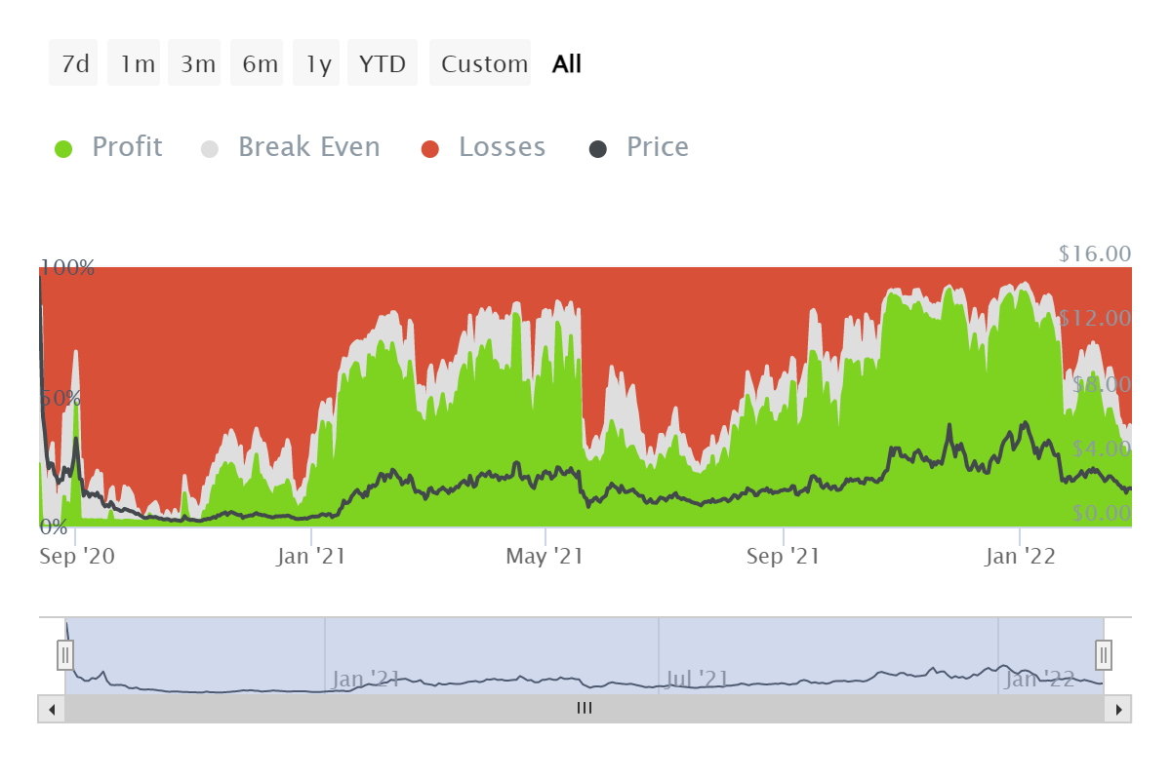
Task: Select the All time range
Action: coord(567,64)
